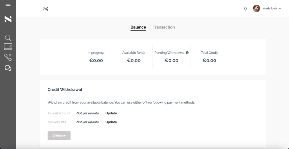Expand the maria losia user dropdown

(279, 9)
